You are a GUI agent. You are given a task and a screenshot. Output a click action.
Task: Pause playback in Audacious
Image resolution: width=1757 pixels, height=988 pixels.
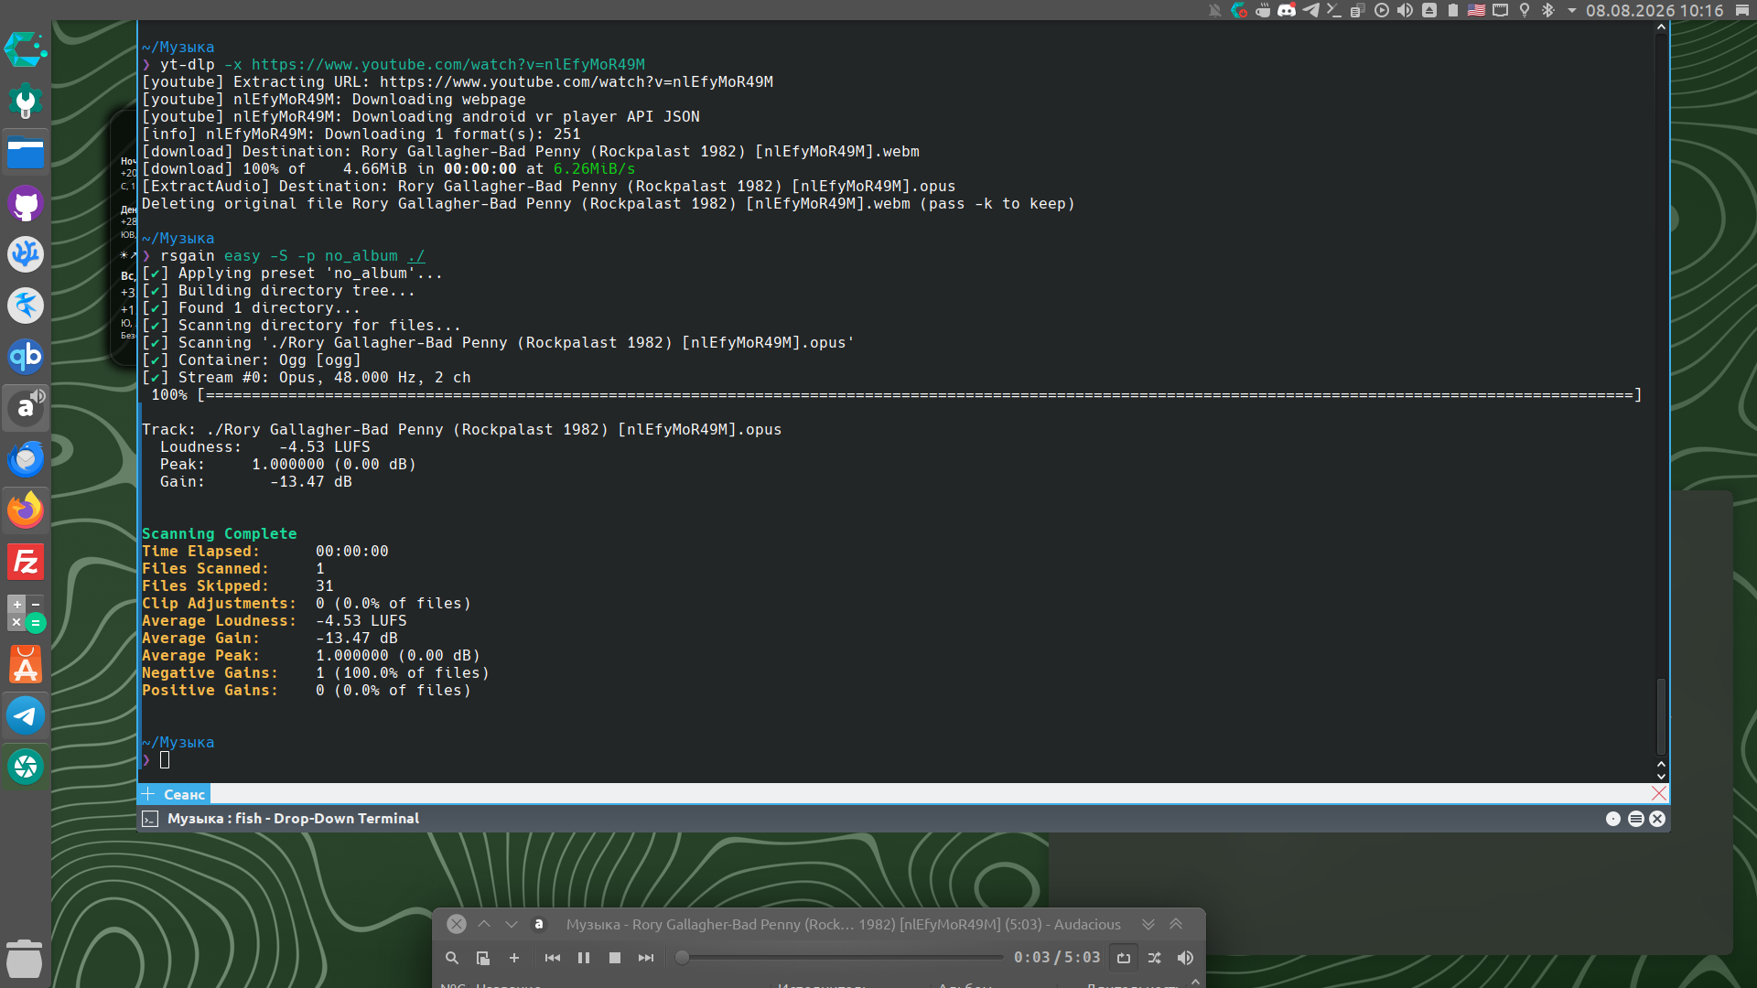(x=584, y=958)
